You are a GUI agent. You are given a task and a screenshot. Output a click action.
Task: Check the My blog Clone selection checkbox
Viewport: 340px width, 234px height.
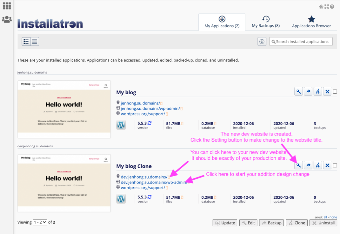pyautogui.click(x=335, y=165)
